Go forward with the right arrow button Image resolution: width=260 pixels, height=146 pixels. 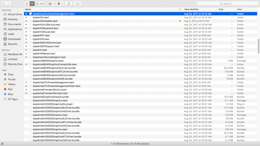click(x=9, y=3)
